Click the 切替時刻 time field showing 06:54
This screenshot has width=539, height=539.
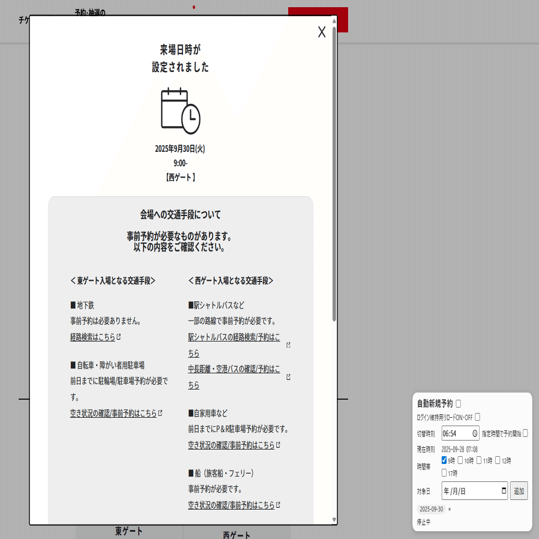(460, 433)
